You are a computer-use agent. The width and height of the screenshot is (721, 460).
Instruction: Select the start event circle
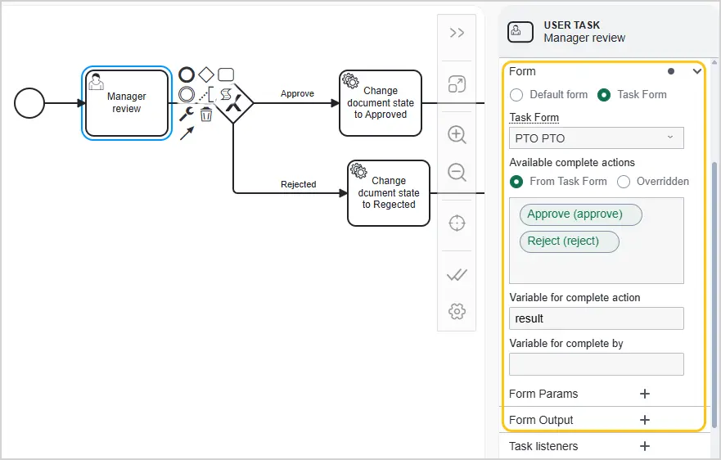pyautogui.click(x=29, y=103)
